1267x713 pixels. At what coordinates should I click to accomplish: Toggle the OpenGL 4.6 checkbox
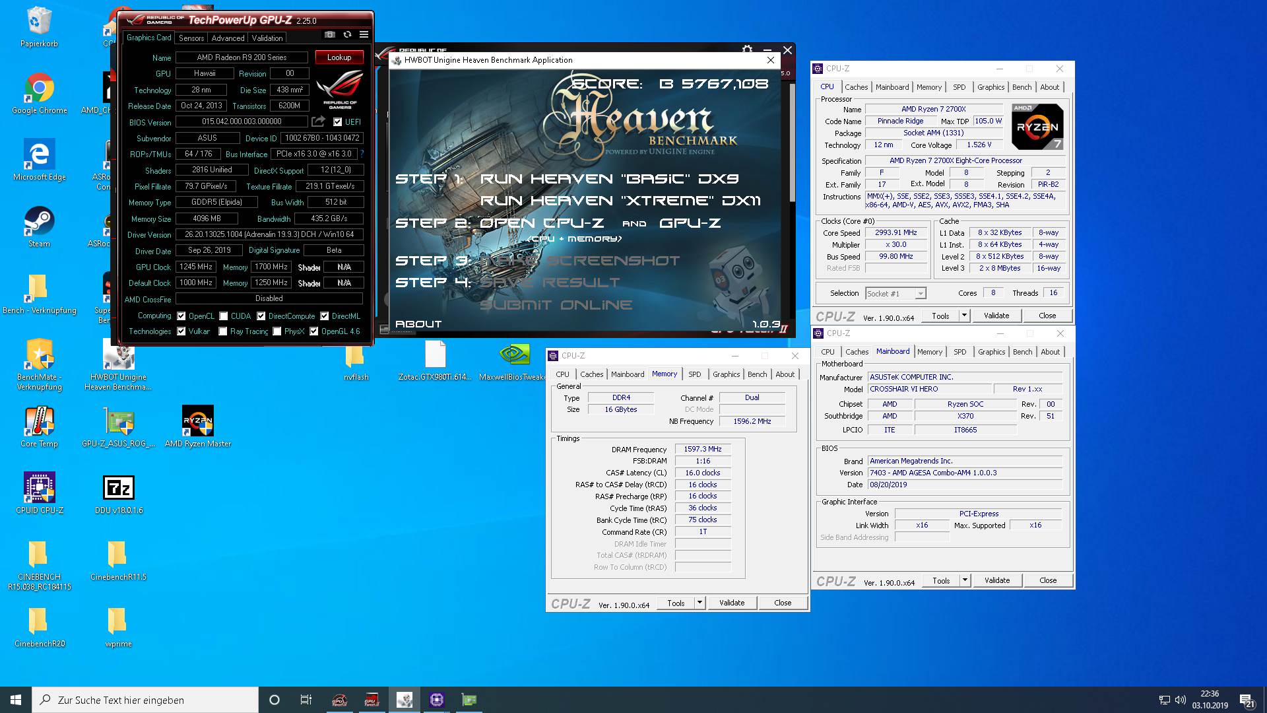click(313, 331)
